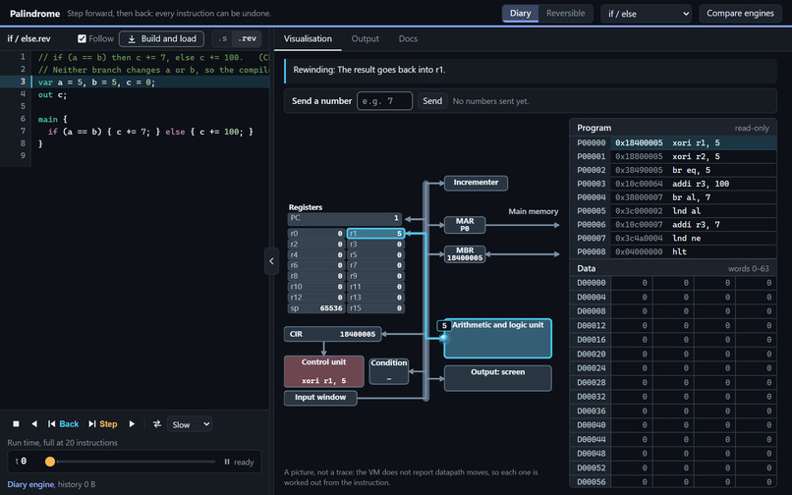The width and height of the screenshot is (792, 495).
Task: Advance one instruction with Step
Action: (x=102, y=423)
